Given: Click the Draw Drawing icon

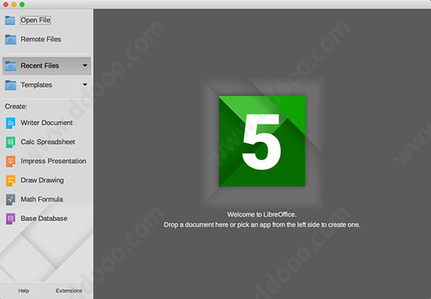Looking at the screenshot, I should tap(10, 180).
